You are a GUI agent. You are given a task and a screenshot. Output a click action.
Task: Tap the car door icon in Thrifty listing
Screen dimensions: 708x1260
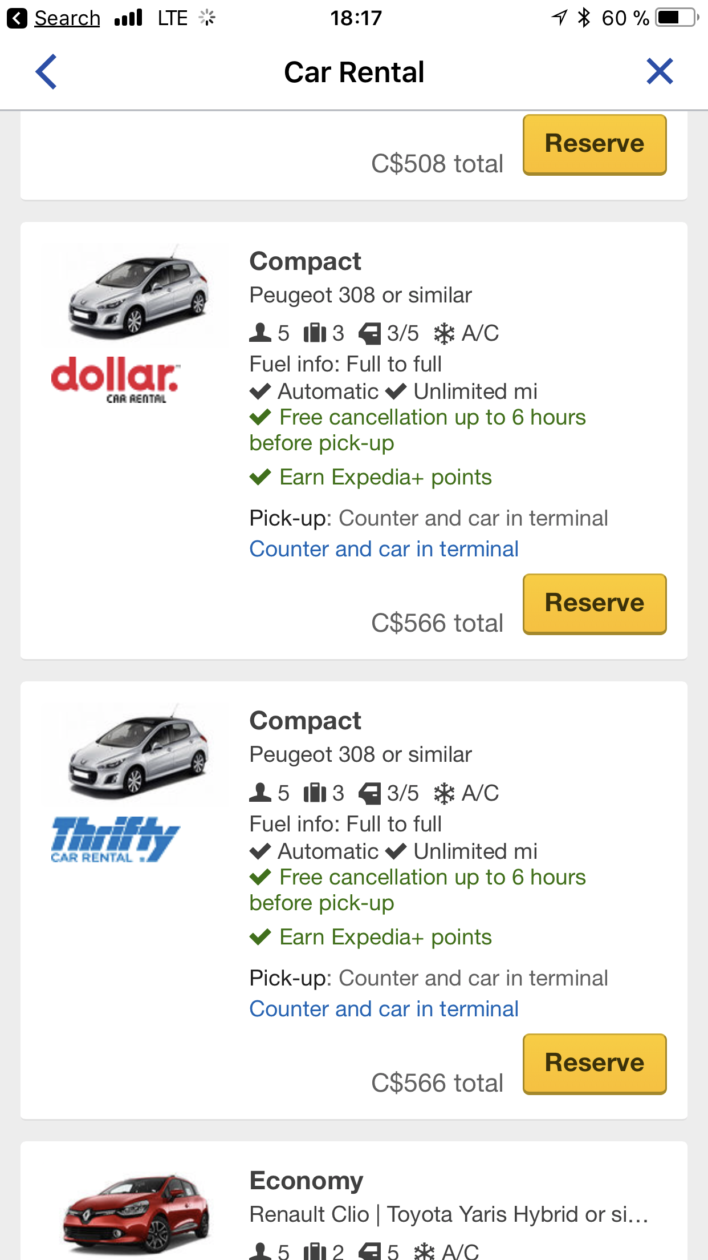pyautogui.click(x=369, y=793)
